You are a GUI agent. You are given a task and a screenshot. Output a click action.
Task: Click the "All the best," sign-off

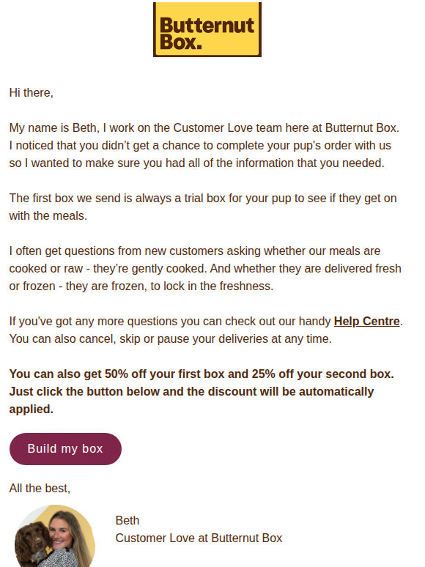tap(40, 488)
